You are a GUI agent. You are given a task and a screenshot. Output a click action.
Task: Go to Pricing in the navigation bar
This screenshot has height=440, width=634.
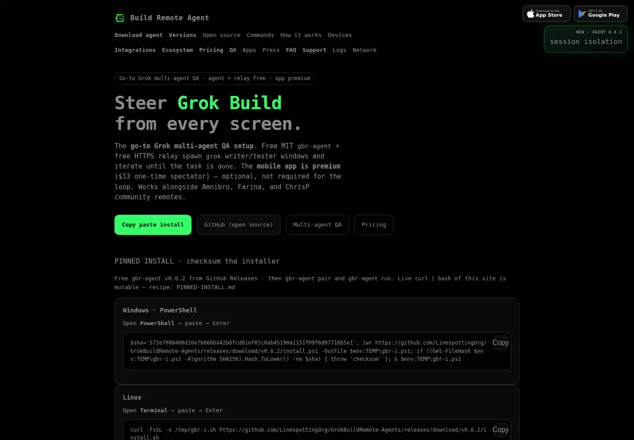pyautogui.click(x=211, y=50)
